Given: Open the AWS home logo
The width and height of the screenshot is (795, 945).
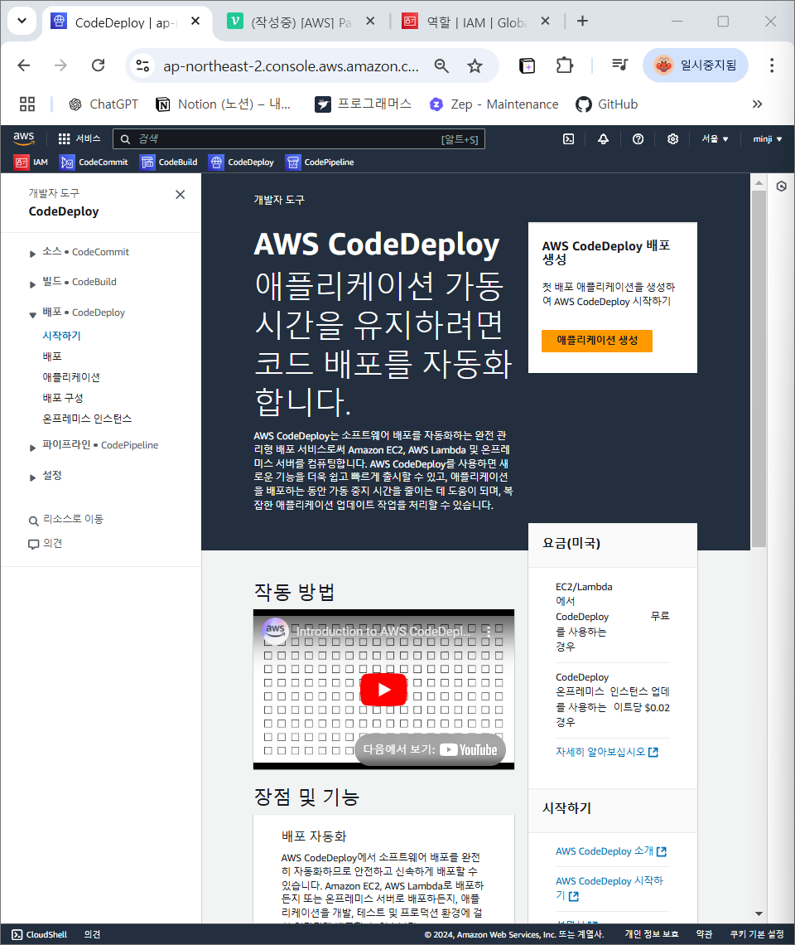Looking at the screenshot, I should coord(24,138).
